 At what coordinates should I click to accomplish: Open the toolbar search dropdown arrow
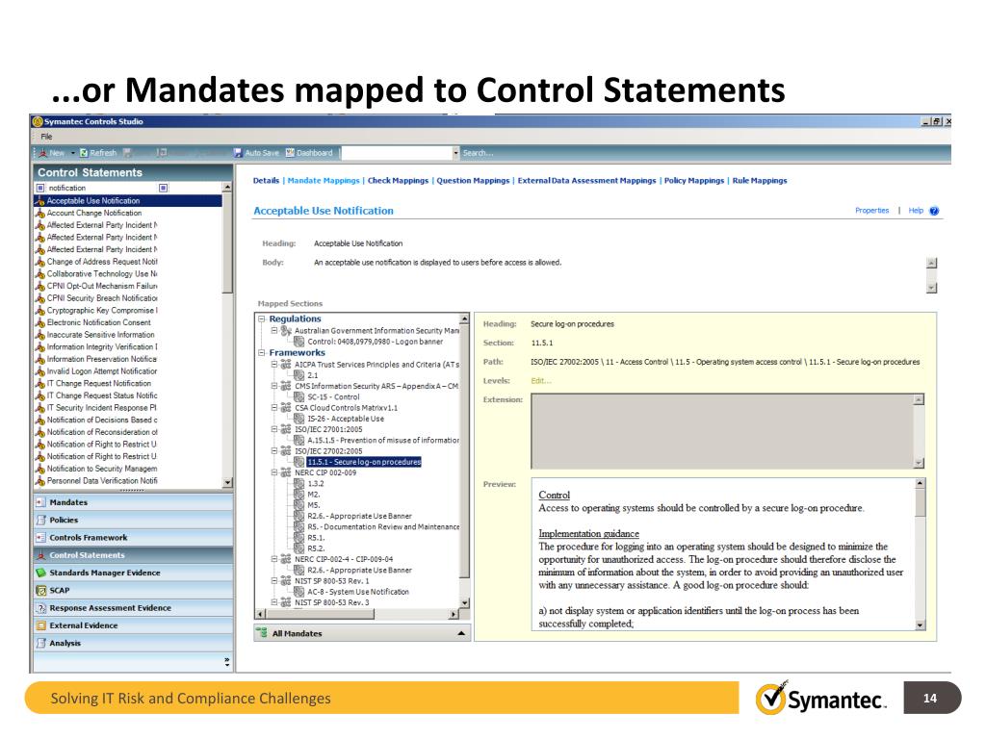pyautogui.click(x=455, y=153)
